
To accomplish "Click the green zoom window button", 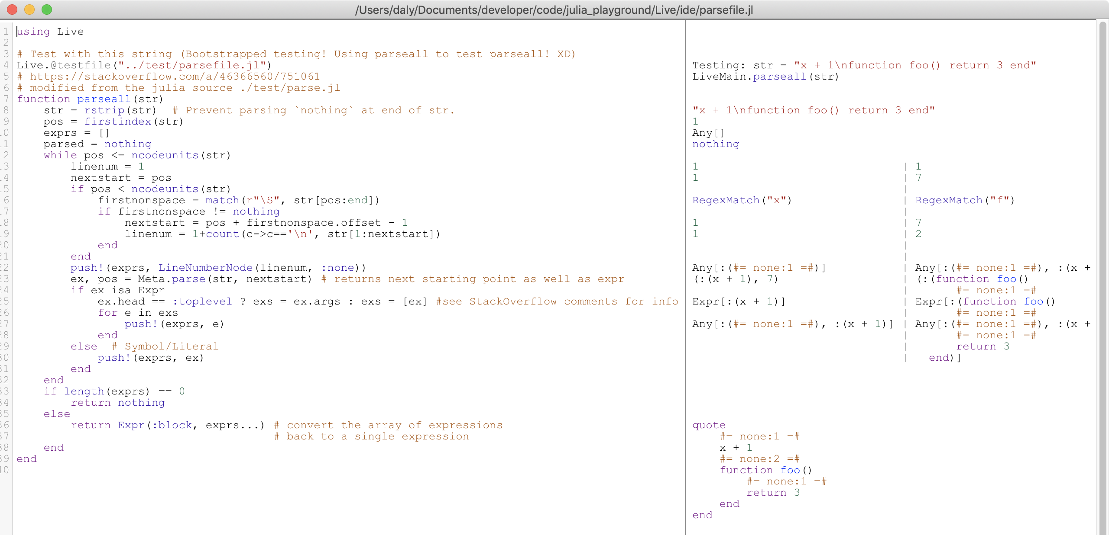I will pyautogui.click(x=47, y=10).
